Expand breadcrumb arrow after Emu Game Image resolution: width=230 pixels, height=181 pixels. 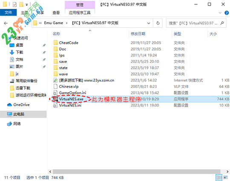tap(67, 23)
